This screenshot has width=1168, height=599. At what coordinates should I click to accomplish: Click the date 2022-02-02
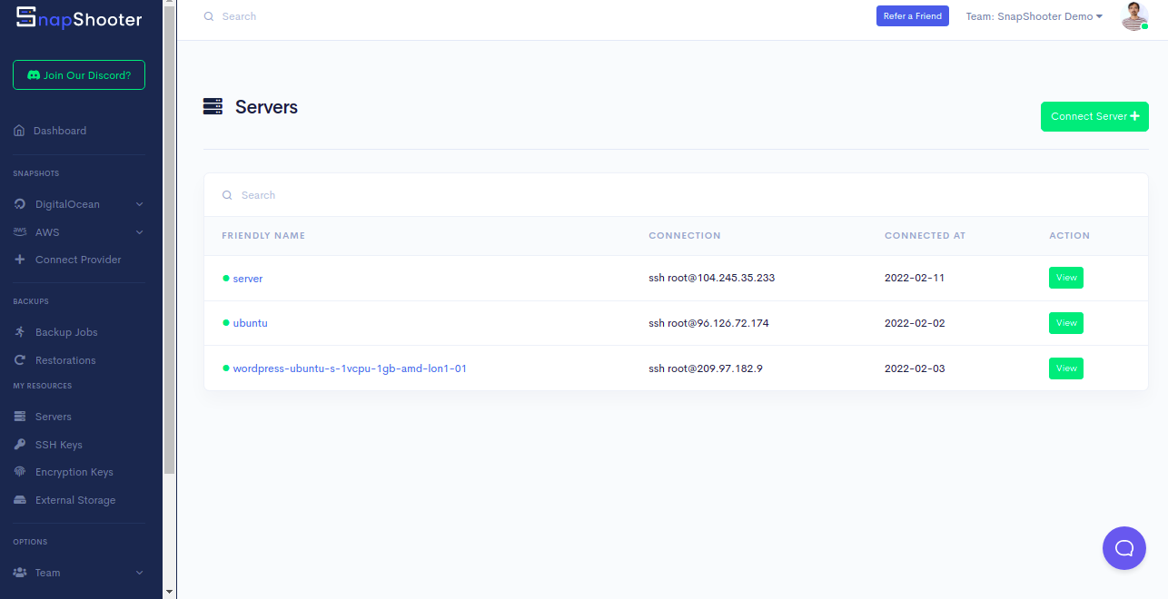[916, 323]
